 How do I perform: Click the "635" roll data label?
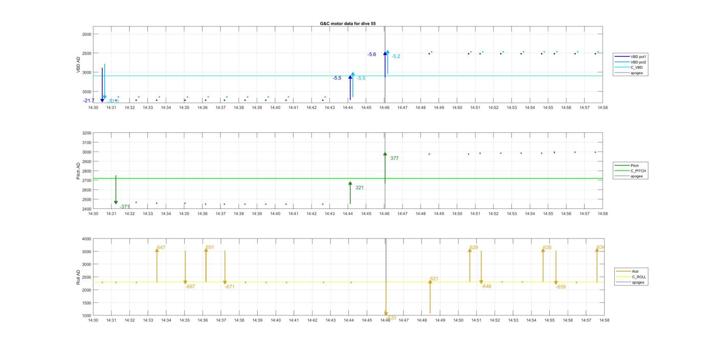(547, 247)
